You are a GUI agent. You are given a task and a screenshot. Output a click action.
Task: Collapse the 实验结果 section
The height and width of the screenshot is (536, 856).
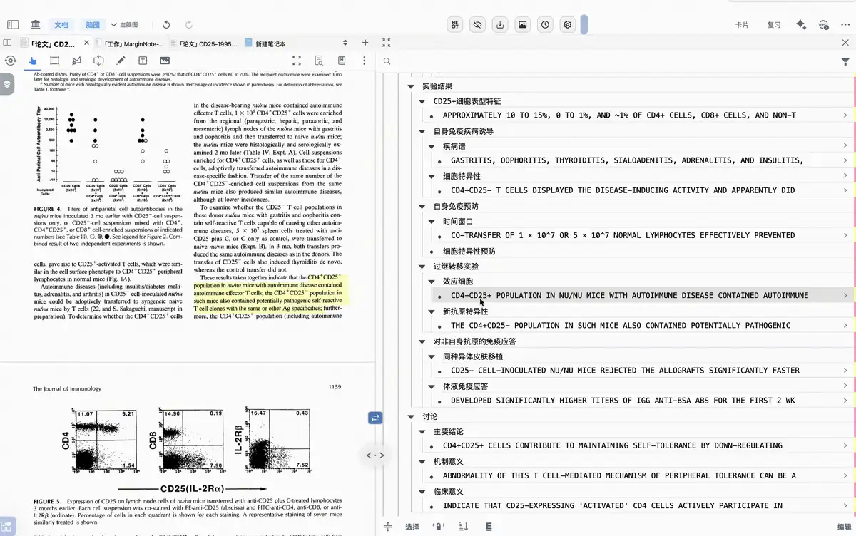pos(411,86)
